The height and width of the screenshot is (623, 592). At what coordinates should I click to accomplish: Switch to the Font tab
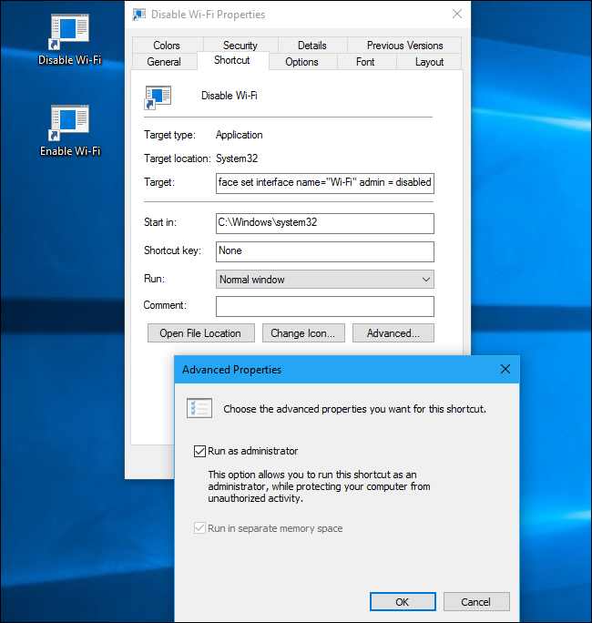(365, 62)
